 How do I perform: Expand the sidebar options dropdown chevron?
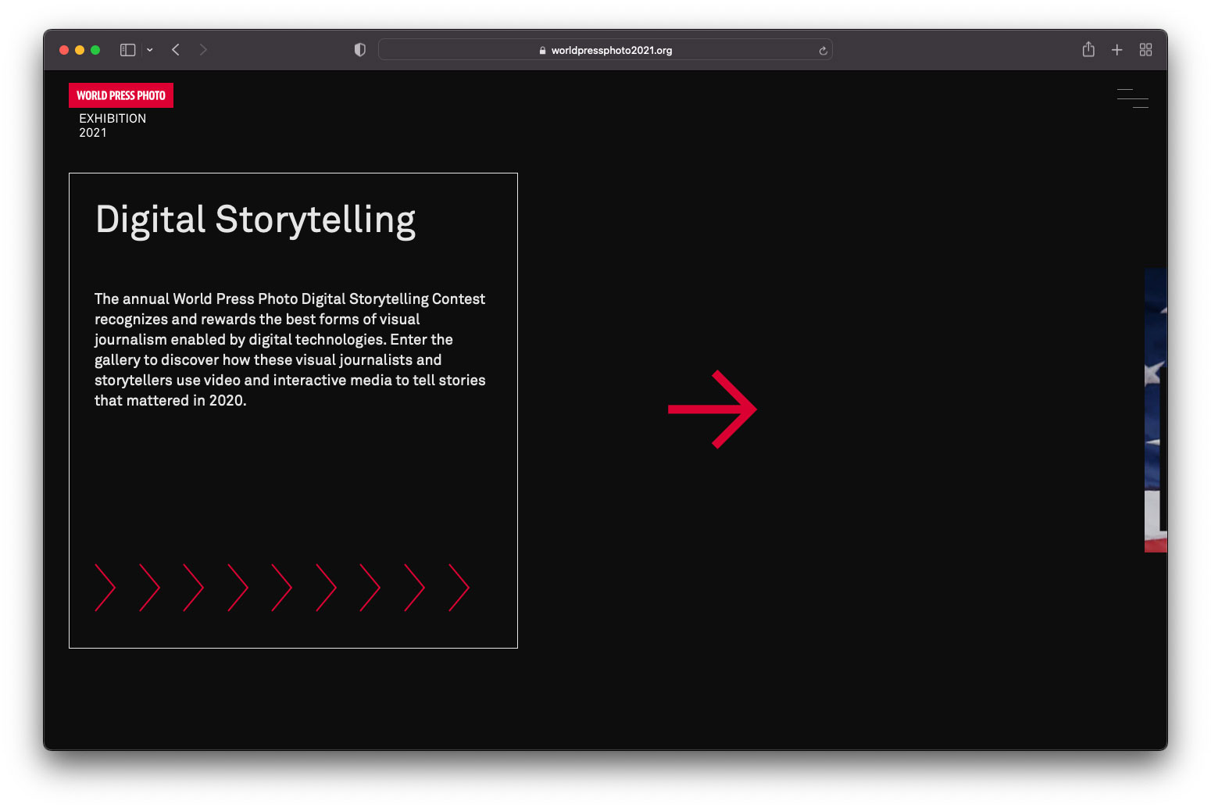[x=150, y=50]
